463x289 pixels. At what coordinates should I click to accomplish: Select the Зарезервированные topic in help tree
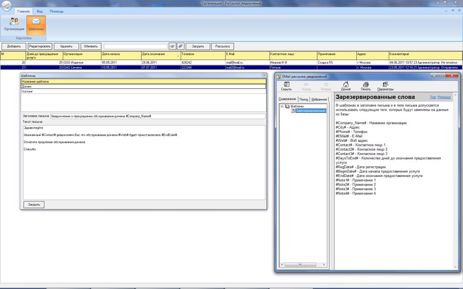(311, 111)
